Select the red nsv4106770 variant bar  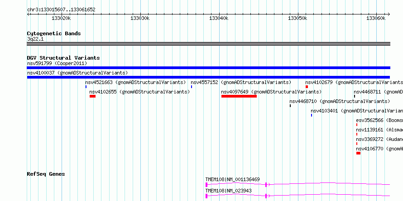coord(358,153)
